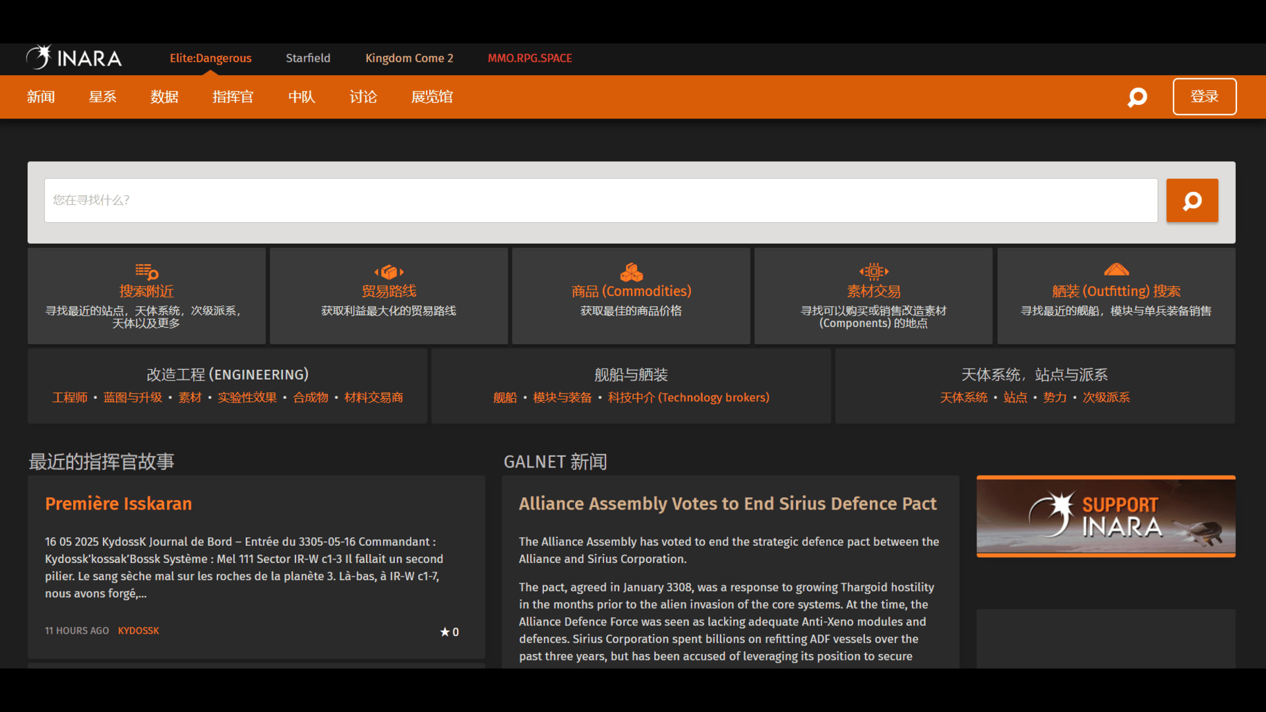This screenshot has width=1266, height=712.
Task: Open the 搜索附近 link
Action: [x=146, y=291]
